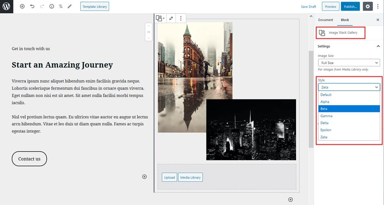Image resolution: width=384 pixels, height=205 pixels.
Task: Click the Upload button
Action: click(x=169, y=177)
